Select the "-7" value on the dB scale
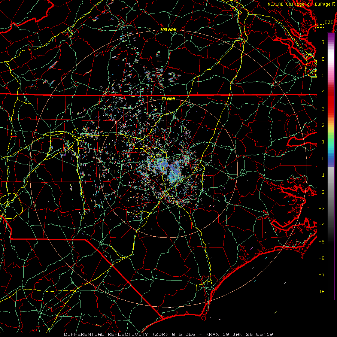This screenshot has width=337, height=337. point(322,275)
